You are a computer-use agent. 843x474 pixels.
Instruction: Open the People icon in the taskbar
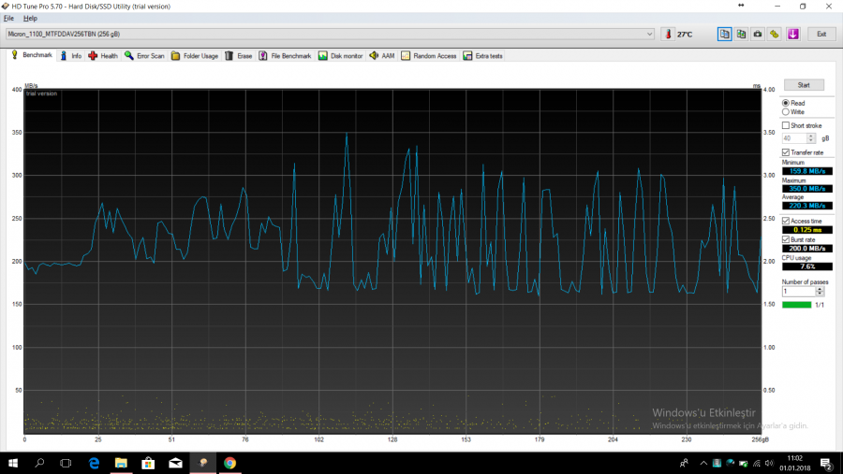point(684,463)
